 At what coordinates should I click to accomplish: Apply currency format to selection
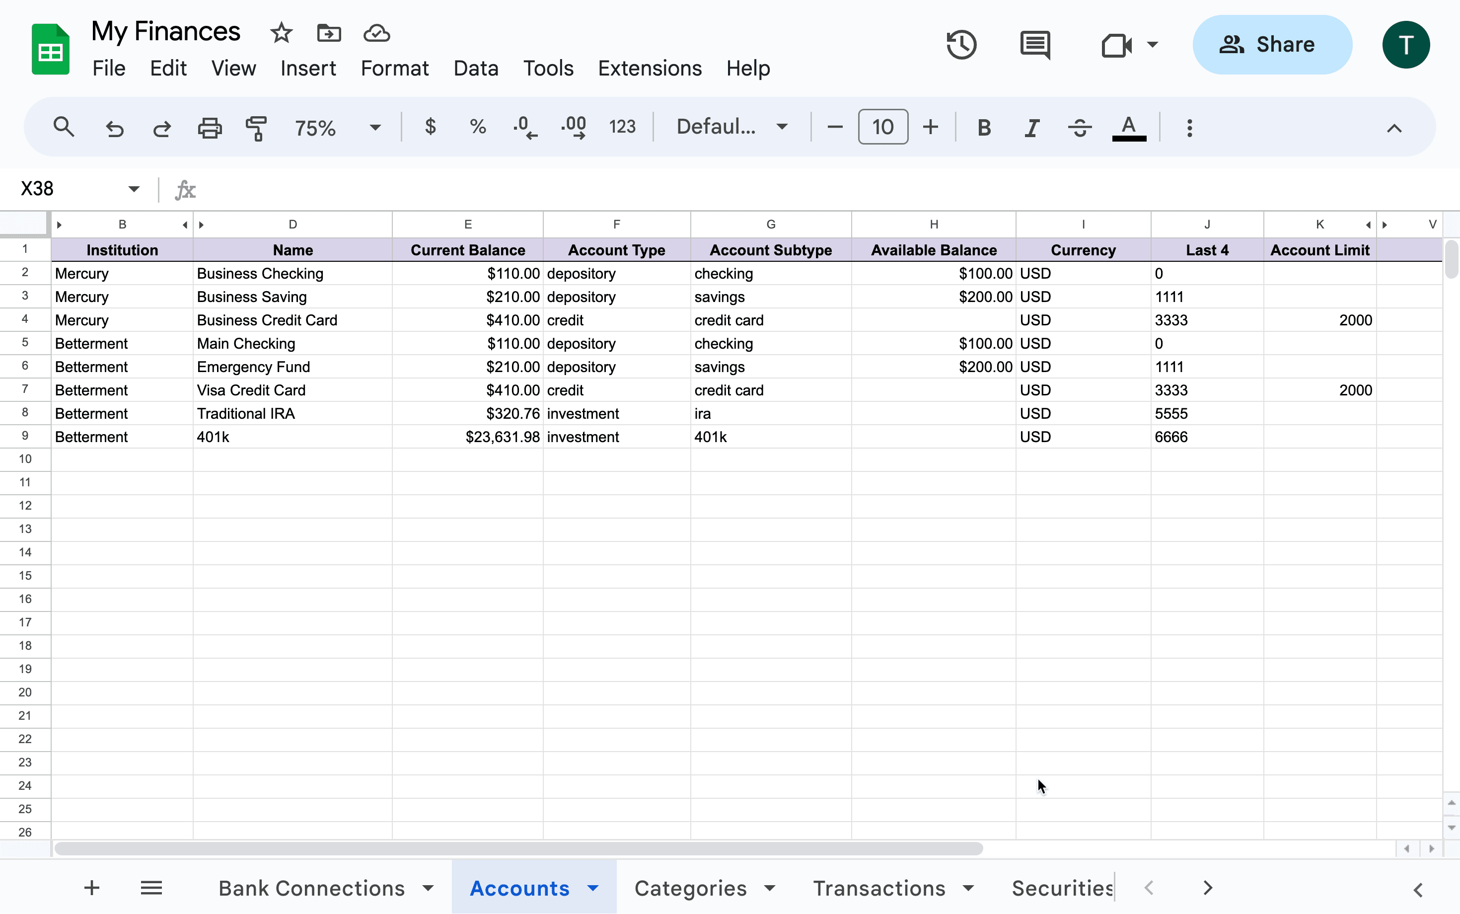point(430,126)
